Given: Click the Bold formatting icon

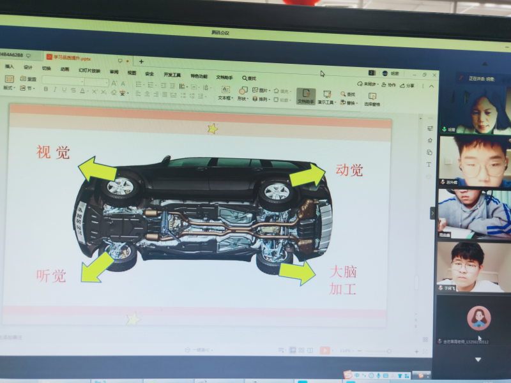Looking at the screenshot, I should point(46,90).
